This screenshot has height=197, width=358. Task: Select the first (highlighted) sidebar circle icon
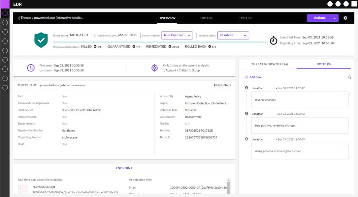(x=5, y=13)
